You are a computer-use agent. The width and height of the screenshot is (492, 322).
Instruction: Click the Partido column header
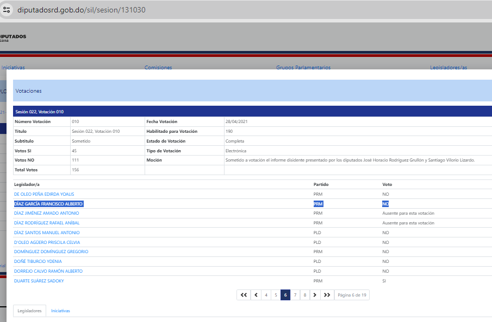coord(321,184)
